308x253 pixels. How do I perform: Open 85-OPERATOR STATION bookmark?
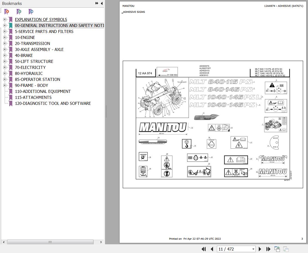coord(38,79)
